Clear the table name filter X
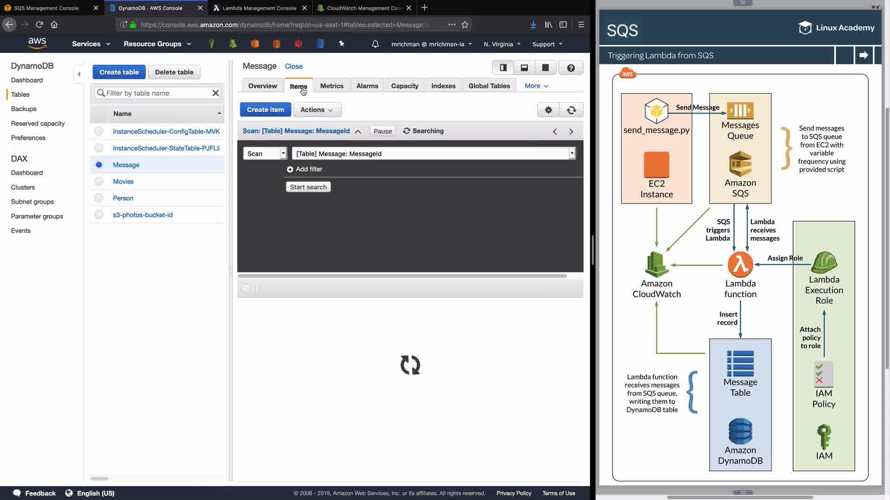The width and height of the screenshot is (890, 500). (216, 93)
